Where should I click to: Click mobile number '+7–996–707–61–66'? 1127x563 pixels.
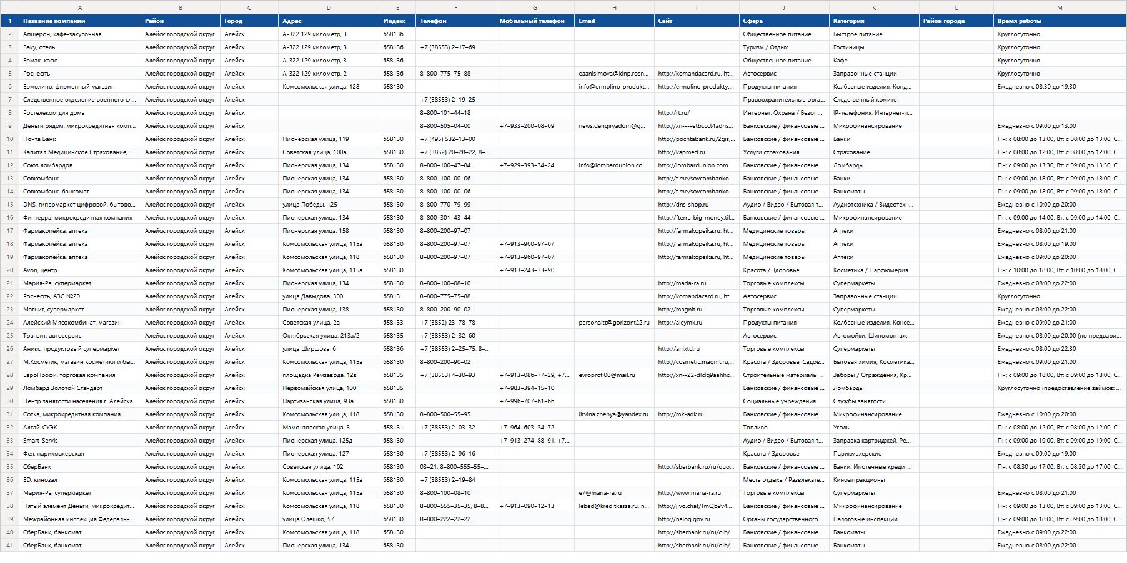535,401
